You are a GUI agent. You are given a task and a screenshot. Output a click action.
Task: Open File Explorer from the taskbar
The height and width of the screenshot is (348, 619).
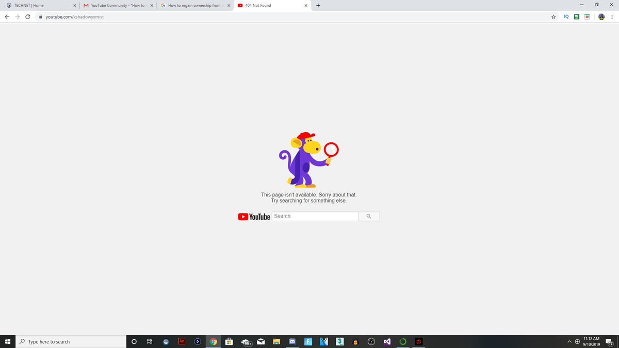click(276, 341)
